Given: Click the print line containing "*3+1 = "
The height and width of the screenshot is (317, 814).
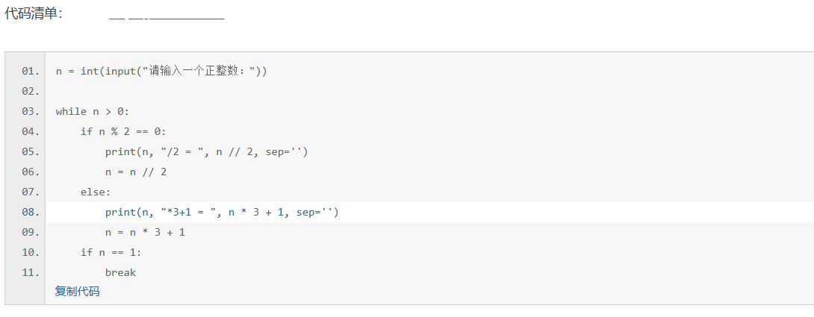Looking at the screenshot, I should click(222, 213).
